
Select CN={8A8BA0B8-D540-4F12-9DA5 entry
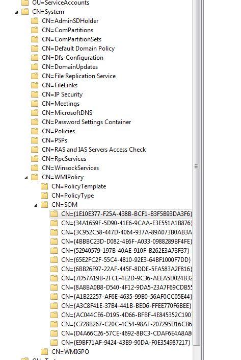[126, 287]
